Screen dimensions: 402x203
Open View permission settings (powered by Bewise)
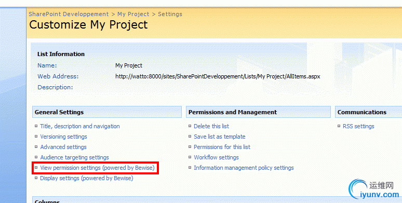pos(98,168)
